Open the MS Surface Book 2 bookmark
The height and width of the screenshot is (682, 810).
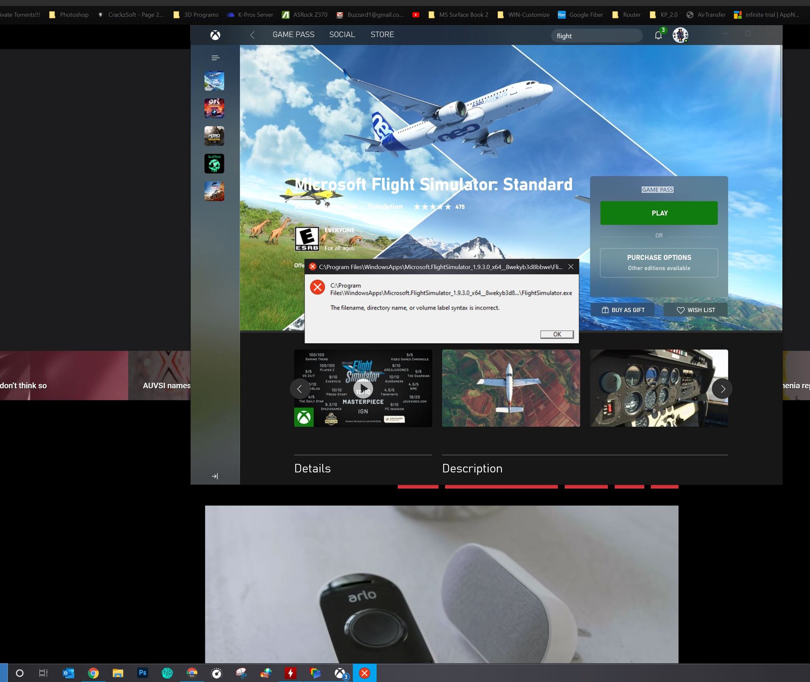(458, 15)
